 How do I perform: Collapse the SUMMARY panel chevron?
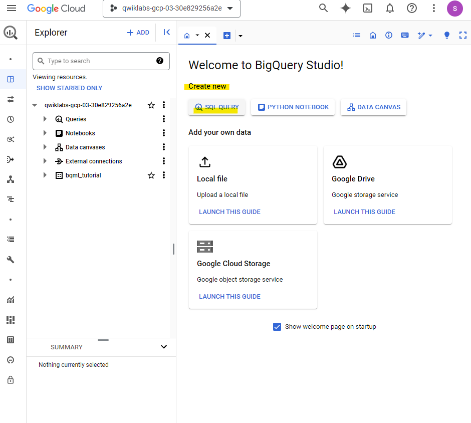pos(164,347)
